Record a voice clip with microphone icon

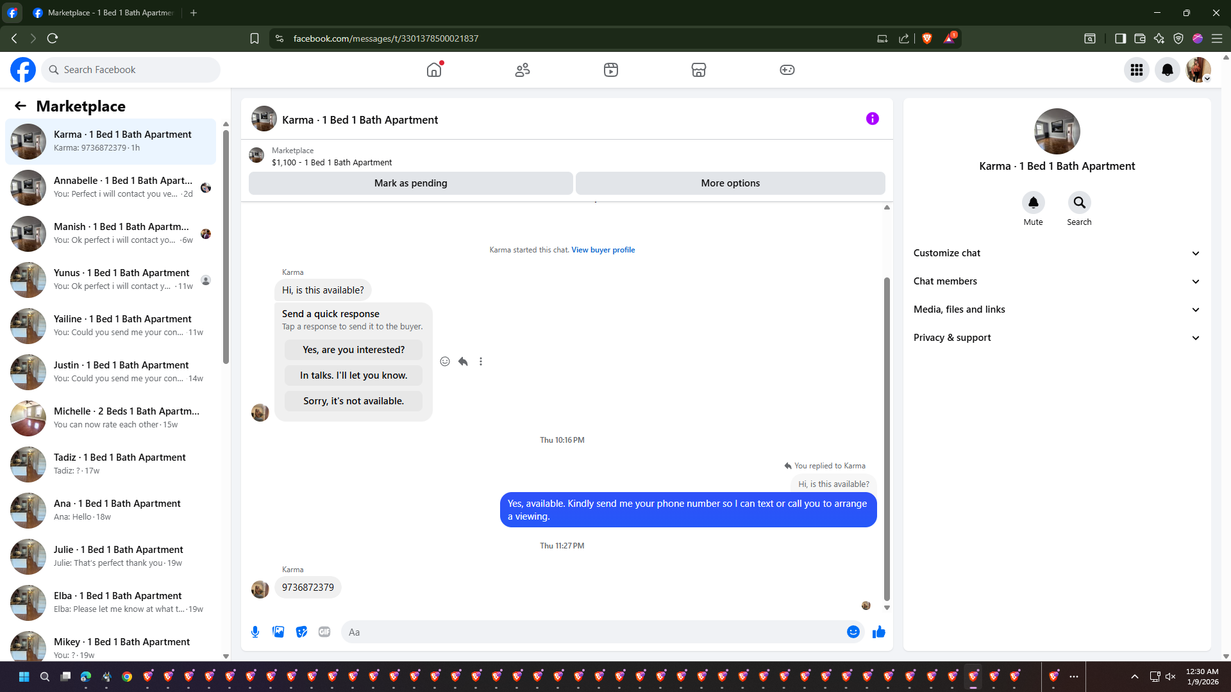pos(255,632)
